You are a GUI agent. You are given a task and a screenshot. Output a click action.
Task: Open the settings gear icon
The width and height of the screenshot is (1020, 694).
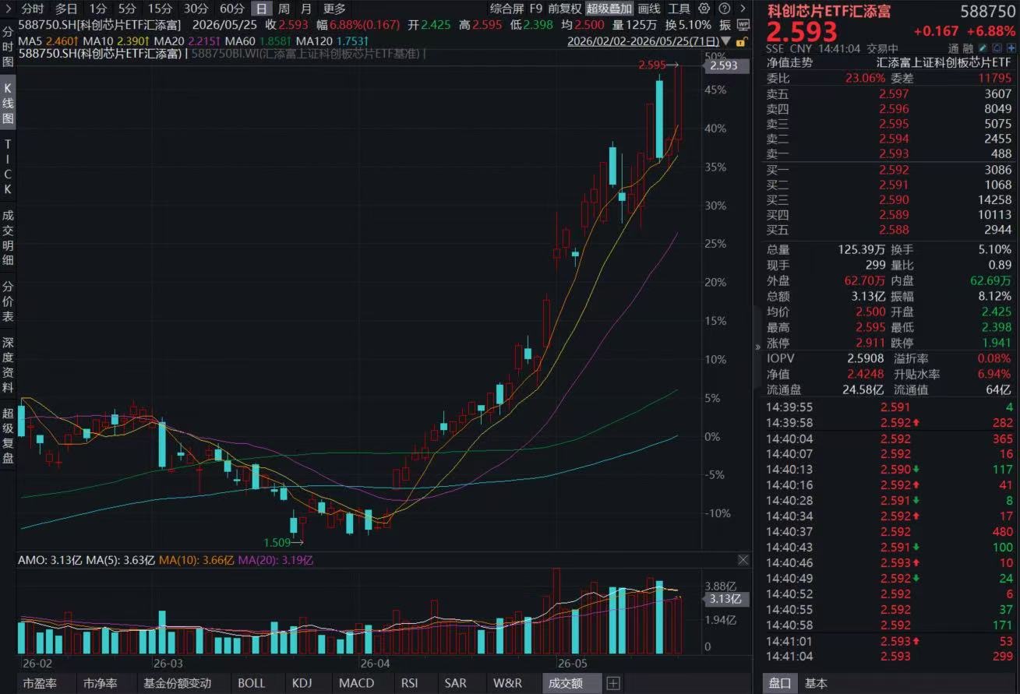click(x=704, y=9)
